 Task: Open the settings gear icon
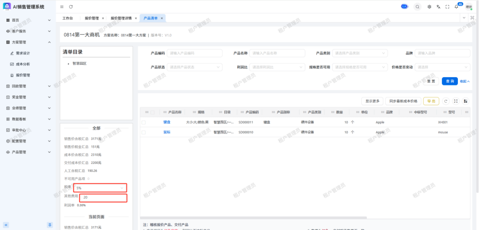pos(429,6)
